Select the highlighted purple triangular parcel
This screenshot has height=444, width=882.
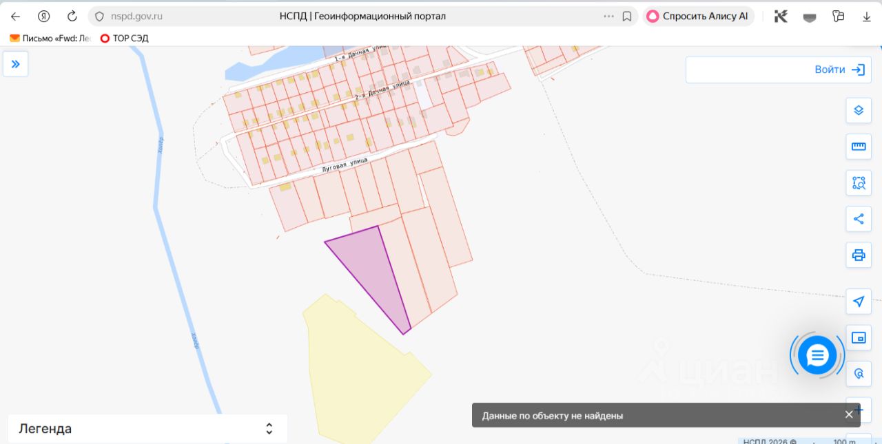[376, 274]
